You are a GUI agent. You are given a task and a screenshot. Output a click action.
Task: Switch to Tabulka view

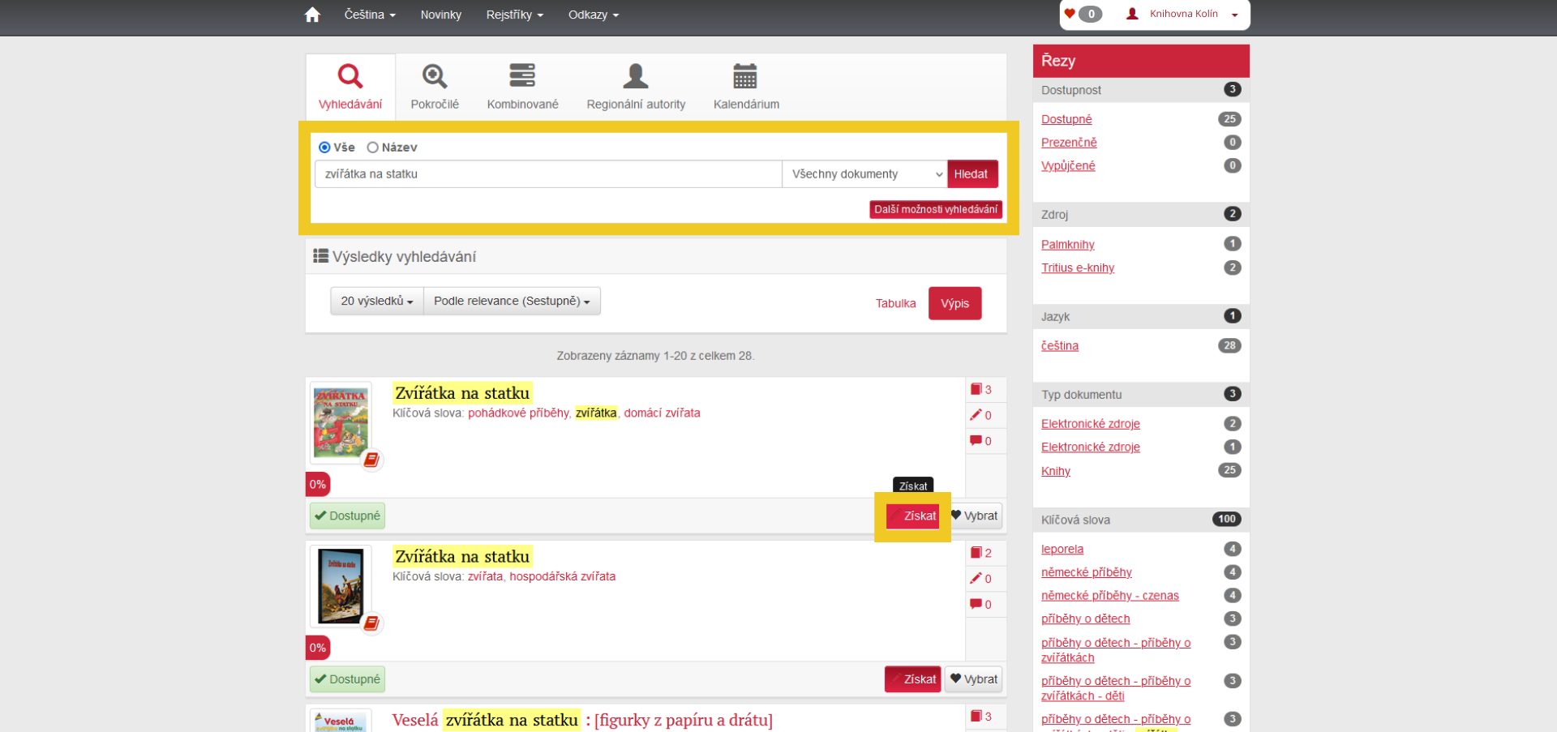point(895,303)
